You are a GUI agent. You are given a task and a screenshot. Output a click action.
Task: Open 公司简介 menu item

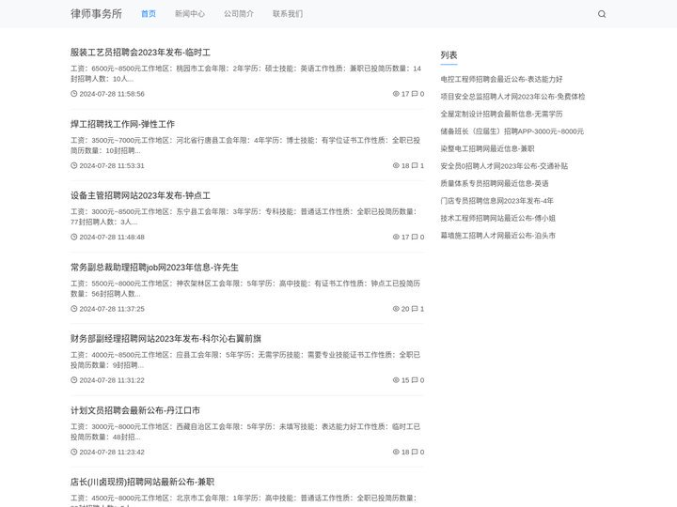(x=239, y=14)
